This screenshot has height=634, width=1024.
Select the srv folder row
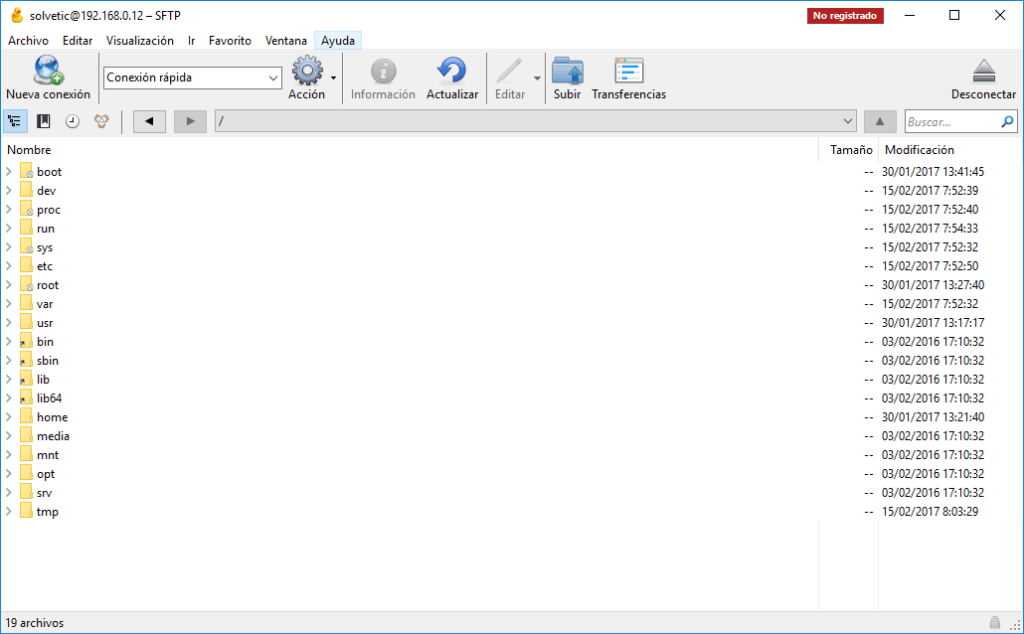click(x=511, y=492)
